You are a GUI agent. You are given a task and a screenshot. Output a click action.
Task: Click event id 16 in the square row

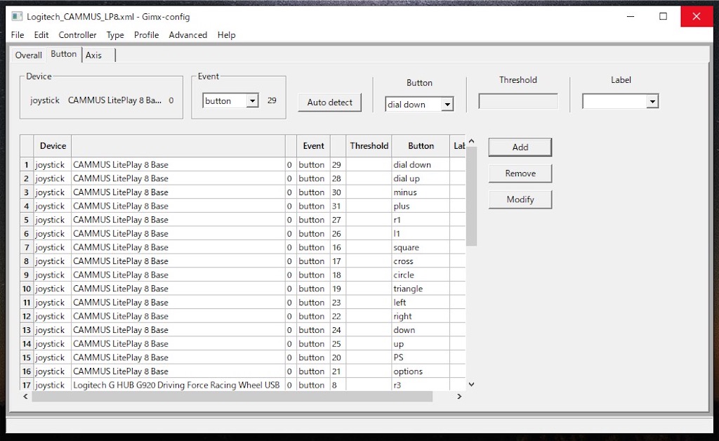338,247
